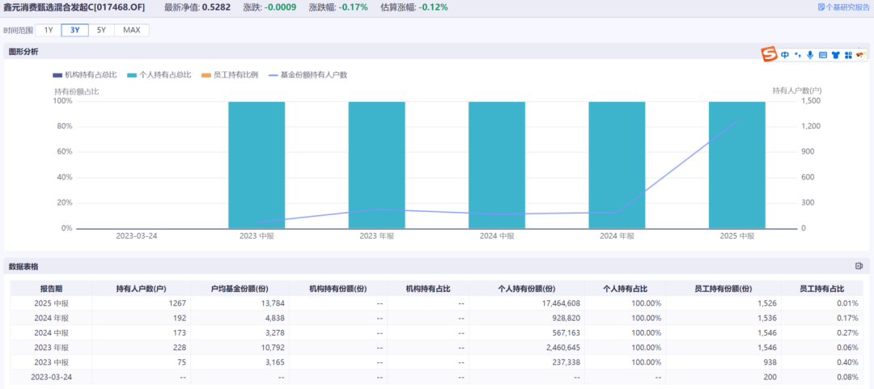The height and width of the screenshot is (389, 874).
Task: Click the Sogou punctuation mode icon
Action: coord(797,55)
